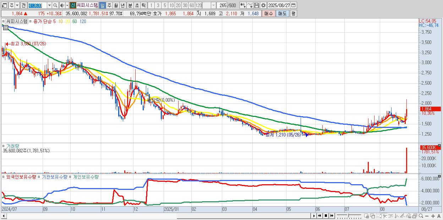Select the 틱 tick period tab
This screenshot has width=443, height=220.
pyautogui.click(x=143, y=5)
